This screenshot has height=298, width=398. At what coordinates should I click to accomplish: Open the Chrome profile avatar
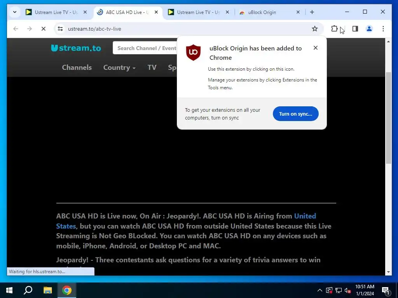click(369, 29)
